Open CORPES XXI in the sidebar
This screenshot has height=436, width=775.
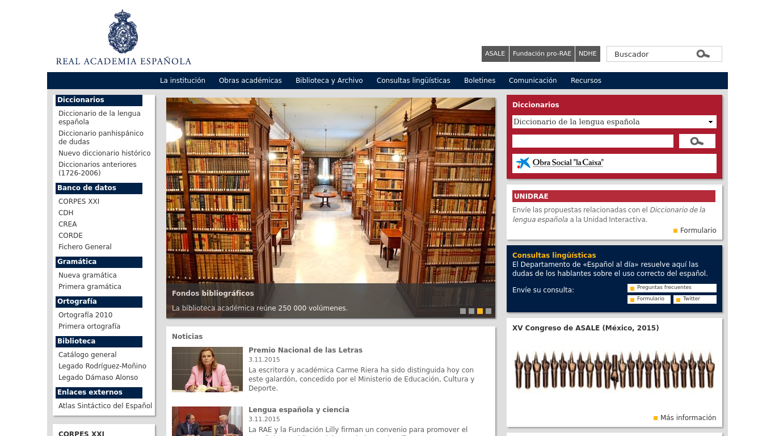[x=79, y=202]
